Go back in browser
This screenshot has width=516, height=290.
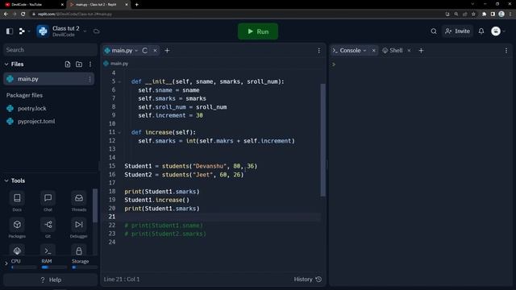6,14
